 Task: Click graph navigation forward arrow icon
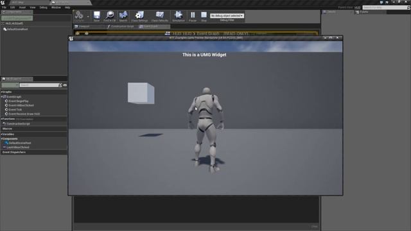(87, 33)
